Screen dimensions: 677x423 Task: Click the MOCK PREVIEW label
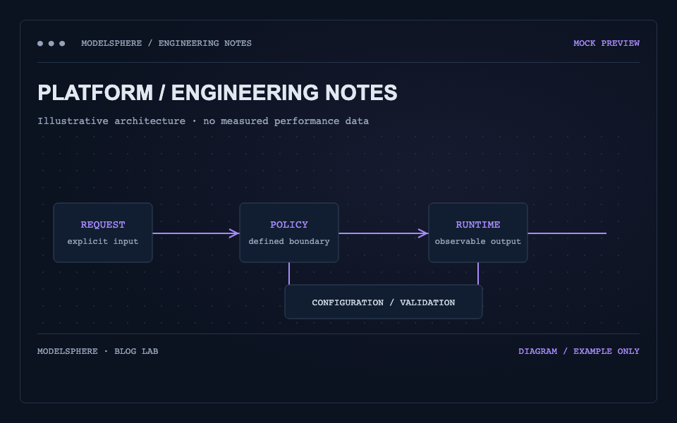coord(606,43)
